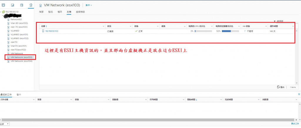This screenshot has height=128, width=301.
Task: Select VLAN60 in the network tree
Action: [x=15, y=31]
